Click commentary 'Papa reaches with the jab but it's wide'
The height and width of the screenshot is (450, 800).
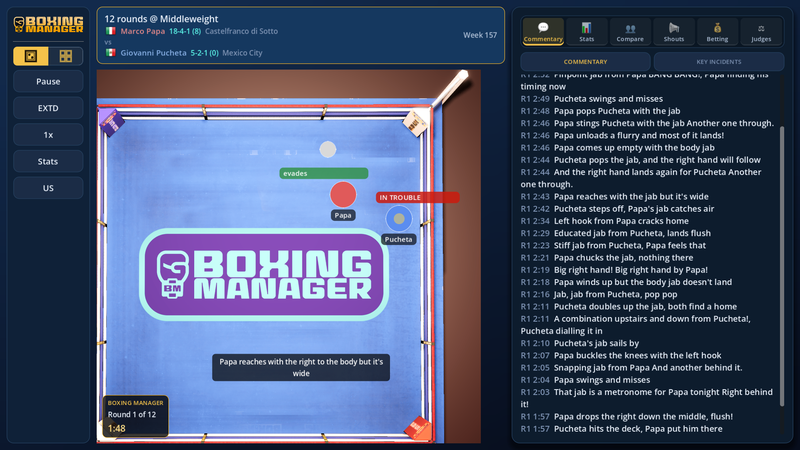tap(631, 197)
